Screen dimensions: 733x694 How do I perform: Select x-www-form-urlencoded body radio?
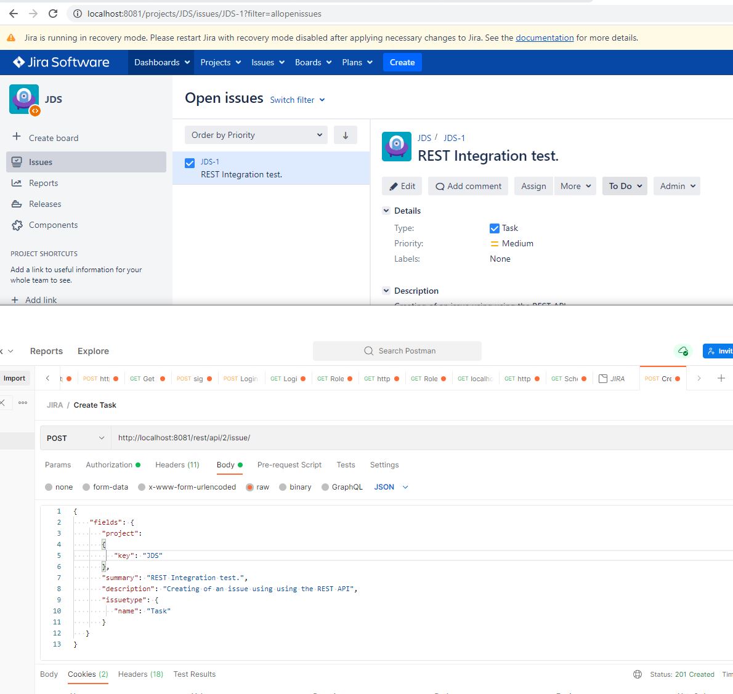click(142, 487)
